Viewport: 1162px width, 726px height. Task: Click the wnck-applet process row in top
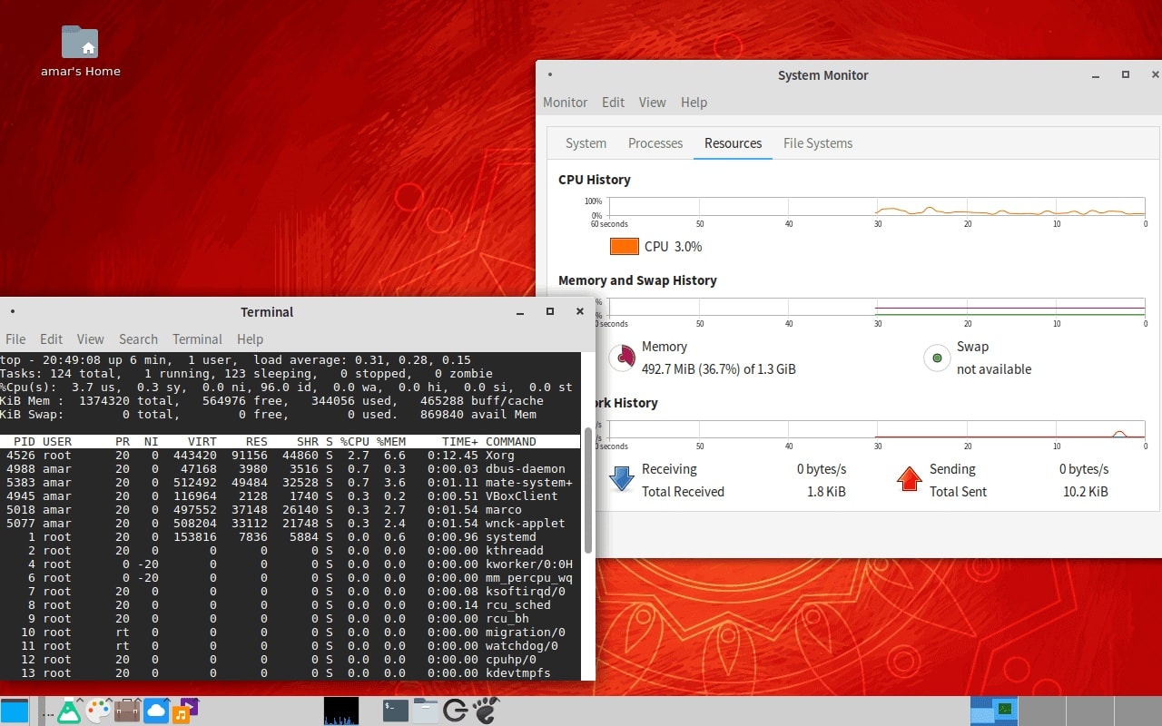(x=290, y=524)
